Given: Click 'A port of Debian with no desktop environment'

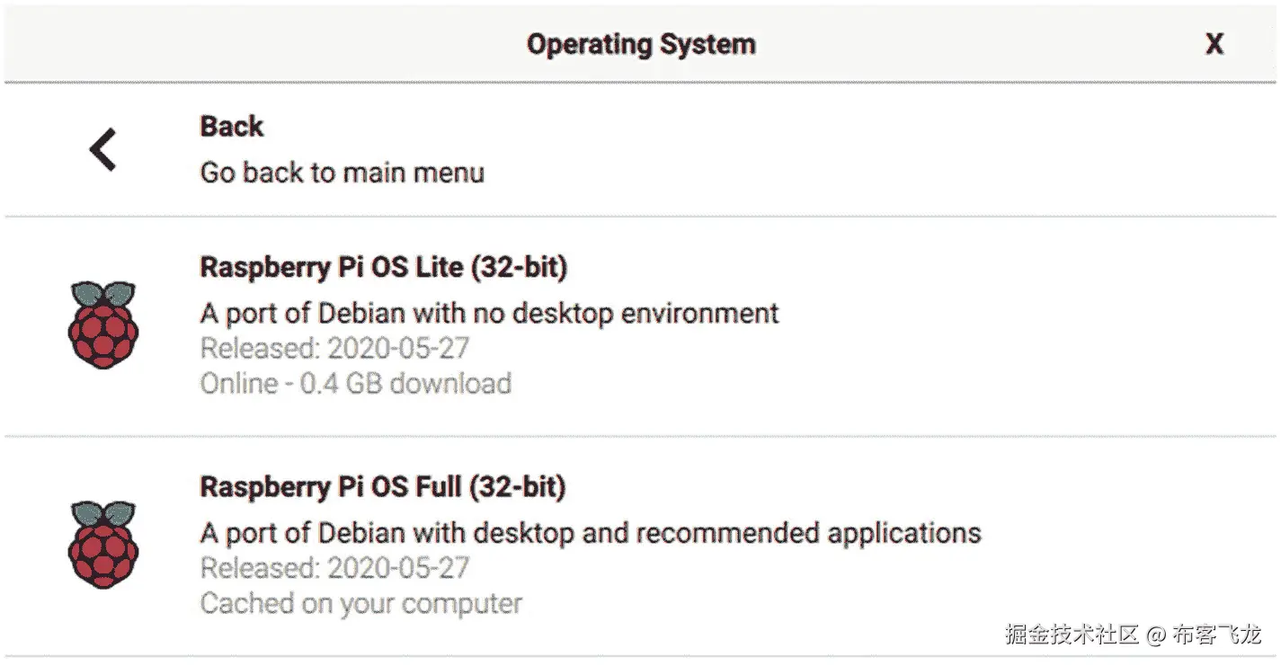Looking at the screenshot, I should [489, 313].
